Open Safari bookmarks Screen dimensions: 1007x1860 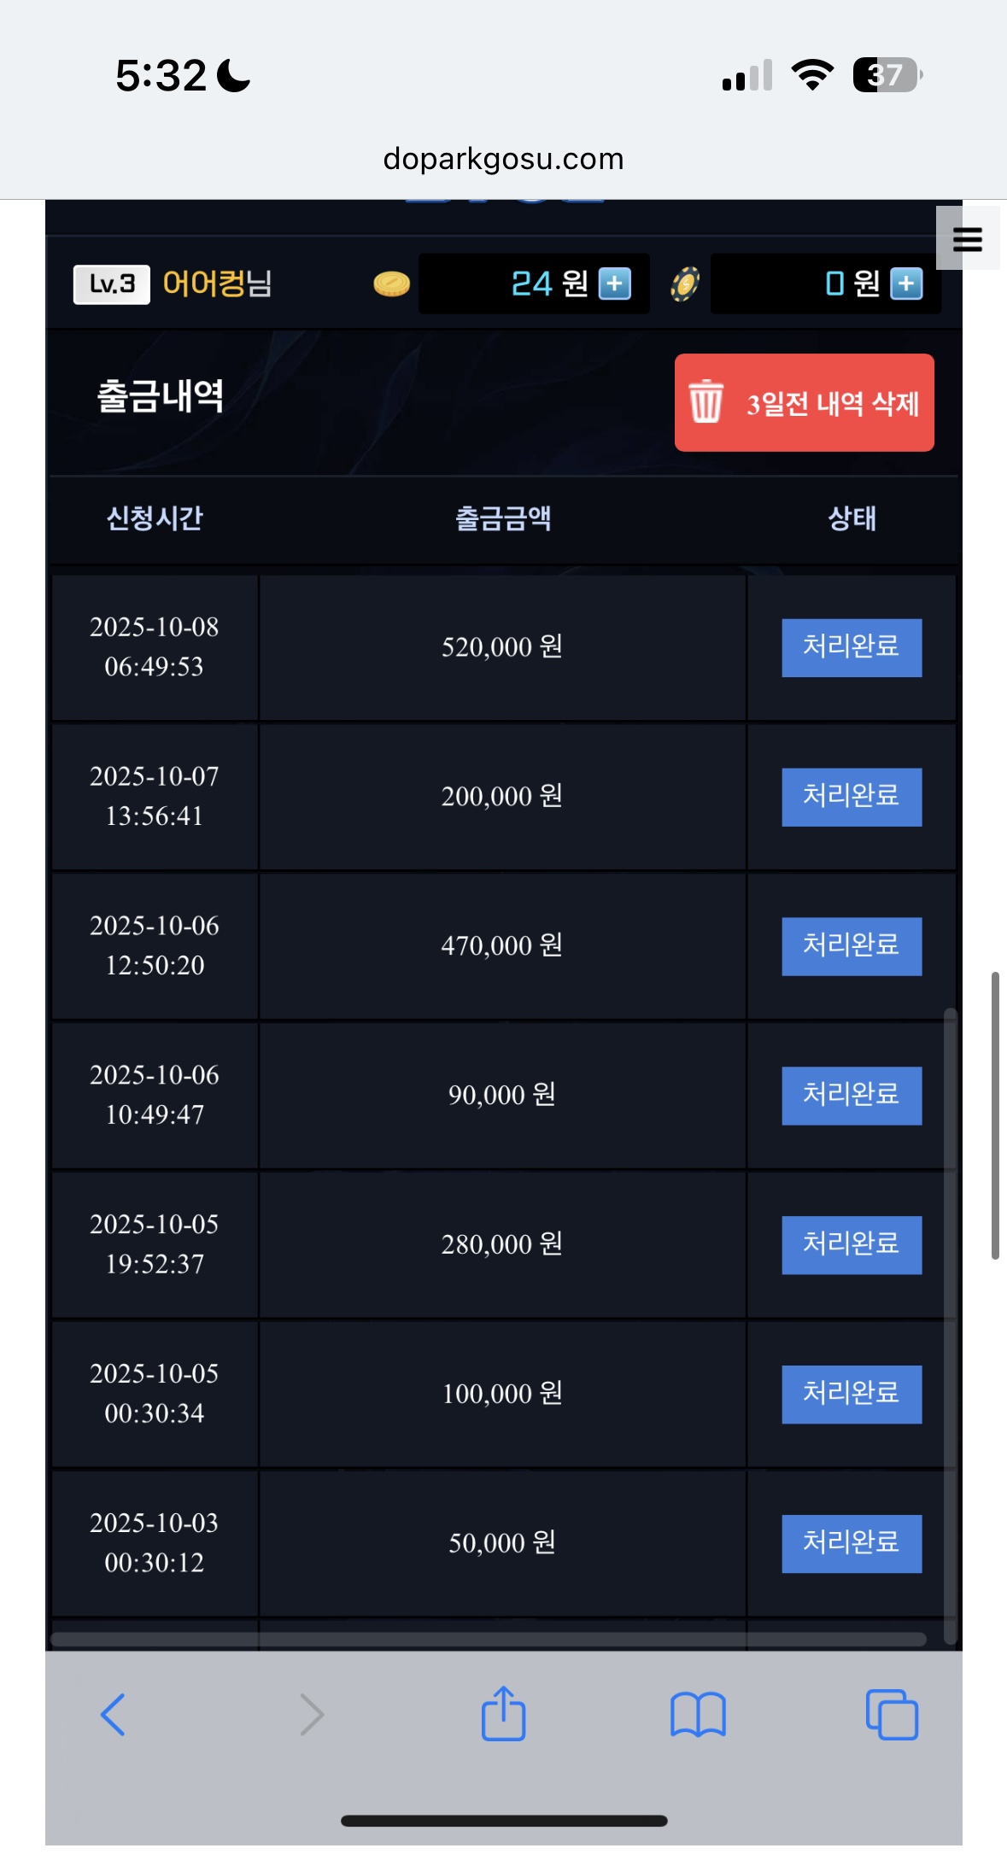tap(698, 1714)
